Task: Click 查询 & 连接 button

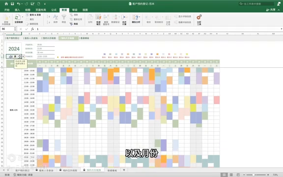Action: 33,15
